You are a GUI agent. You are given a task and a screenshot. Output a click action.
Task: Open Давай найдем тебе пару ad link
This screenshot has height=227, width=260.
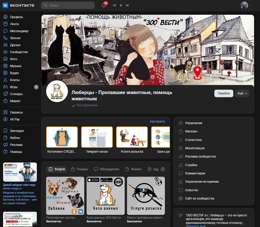click(19, 185)
